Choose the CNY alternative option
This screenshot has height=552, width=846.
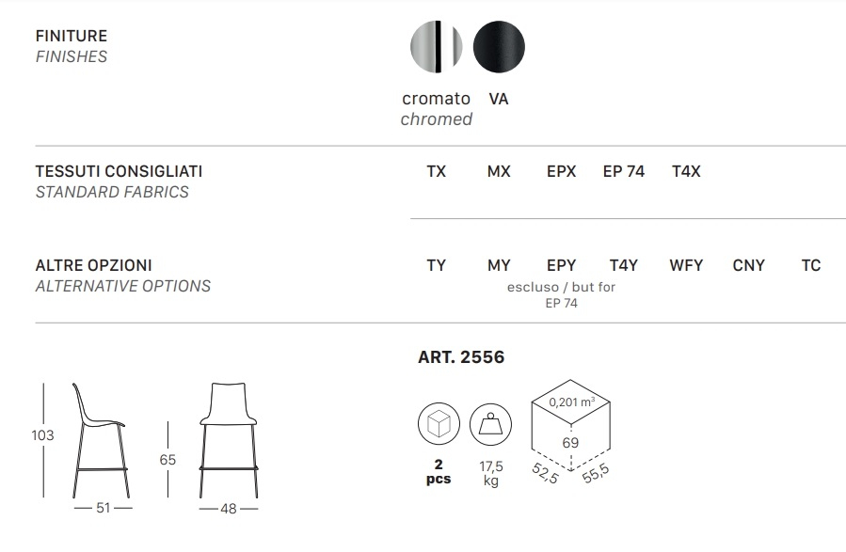tap(749, 265)
